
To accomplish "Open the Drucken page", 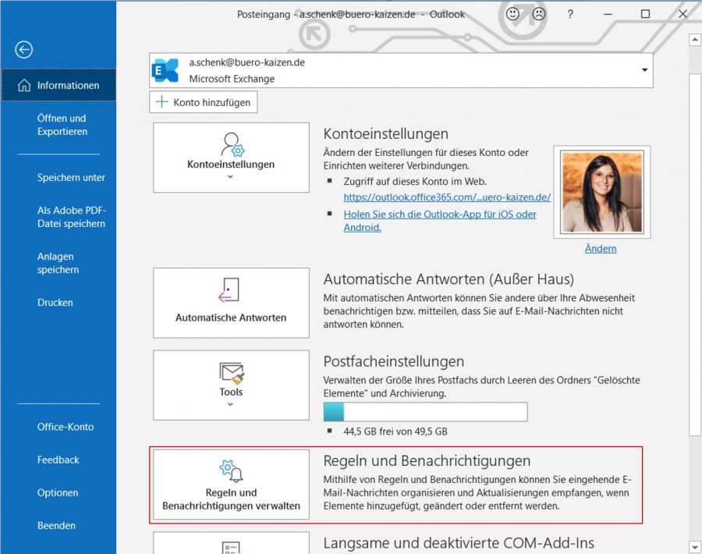I will pos(55,302).
